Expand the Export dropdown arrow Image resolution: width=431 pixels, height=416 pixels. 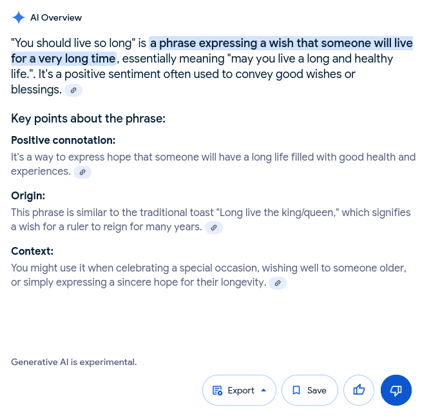tap(263, 390)
